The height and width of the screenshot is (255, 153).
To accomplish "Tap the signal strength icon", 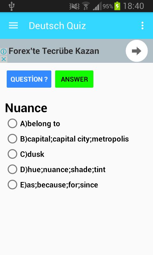I will coord(97,6).
